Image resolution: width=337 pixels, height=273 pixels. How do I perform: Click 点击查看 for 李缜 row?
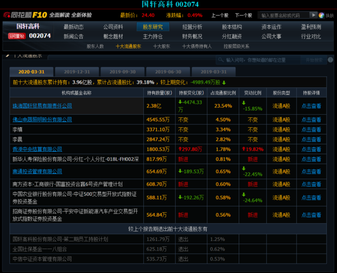tap(311, 129)
